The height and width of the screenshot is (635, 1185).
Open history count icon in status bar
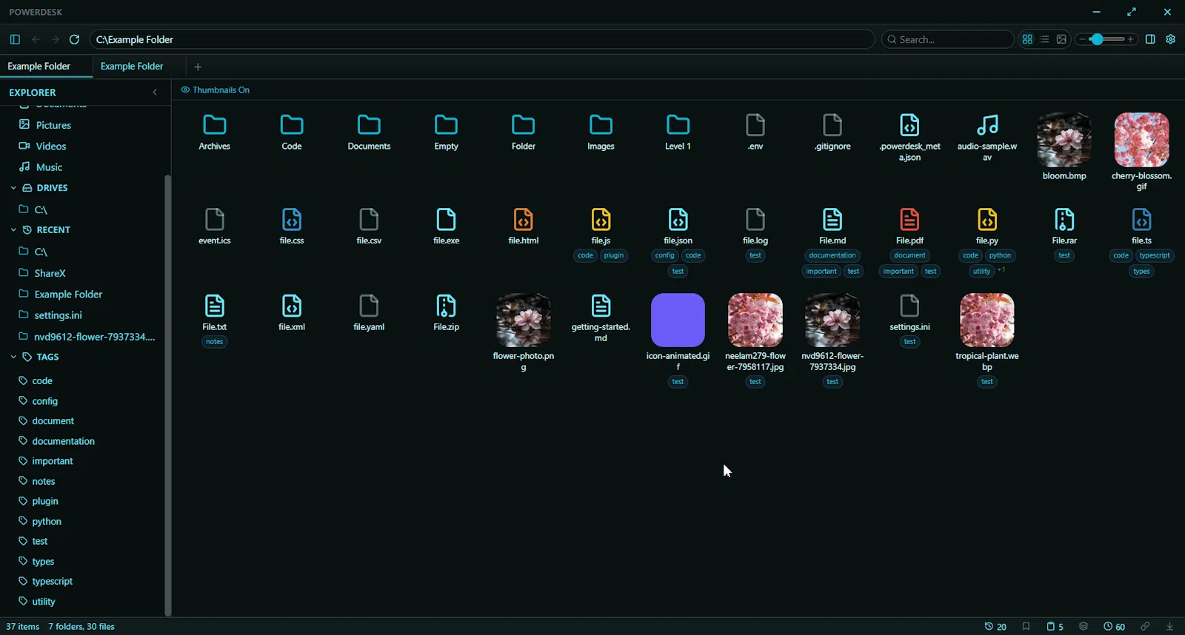(995, 626)
